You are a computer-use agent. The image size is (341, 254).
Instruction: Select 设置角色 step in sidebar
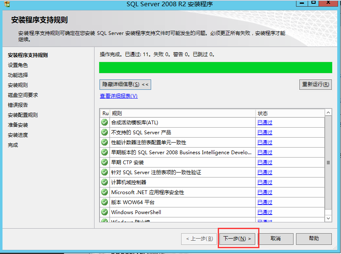click(18, 65)
